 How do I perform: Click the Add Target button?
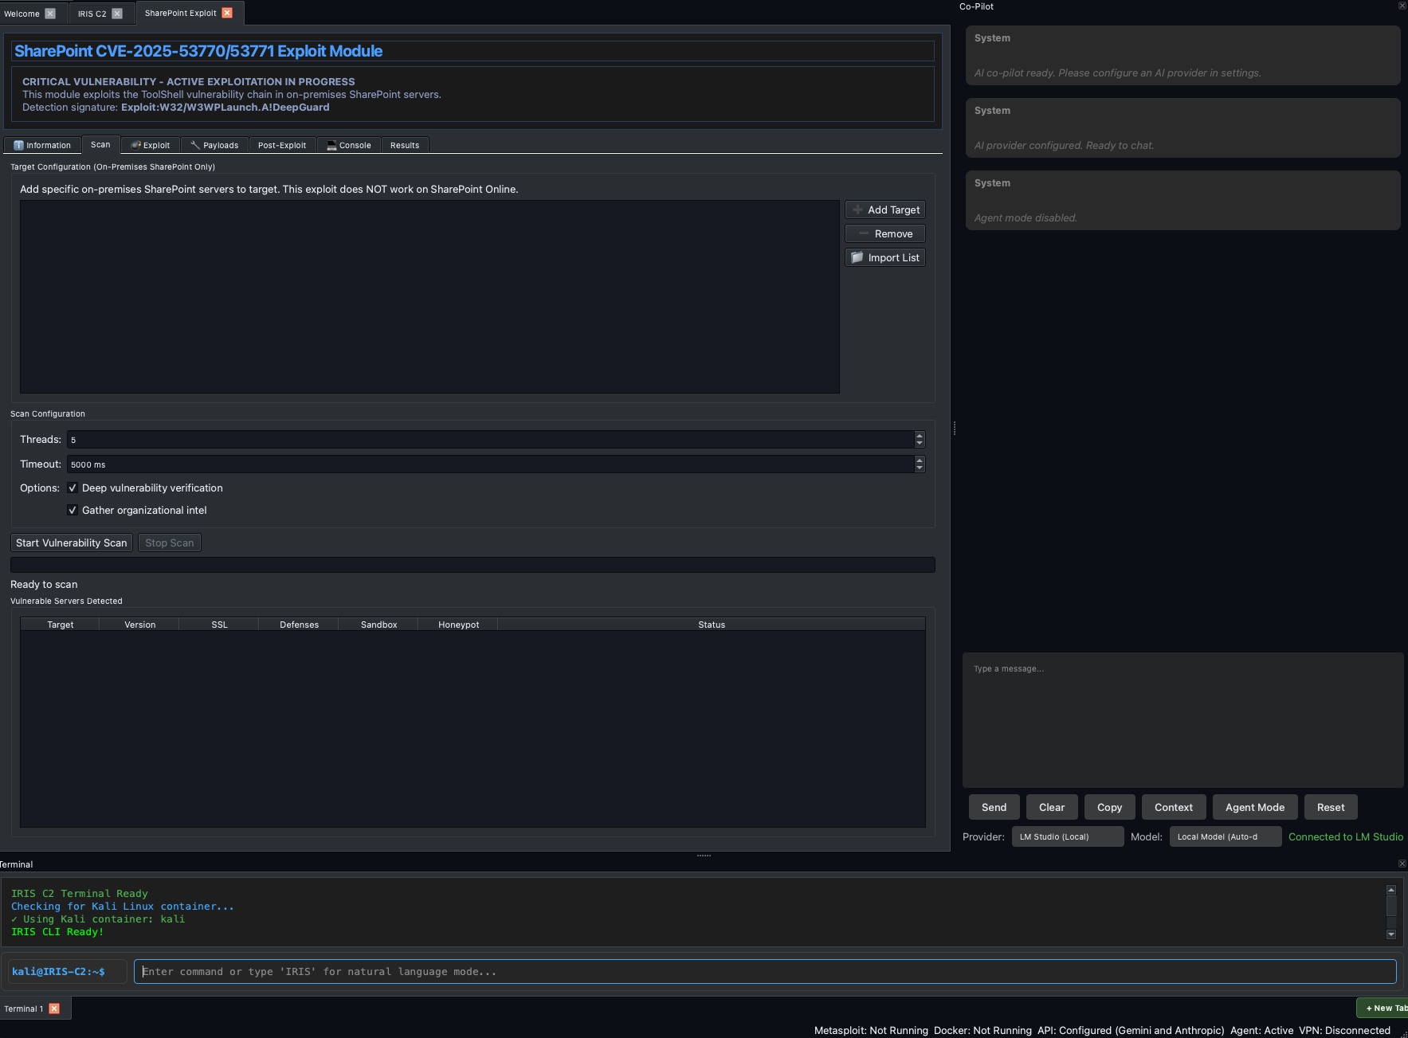885,210
